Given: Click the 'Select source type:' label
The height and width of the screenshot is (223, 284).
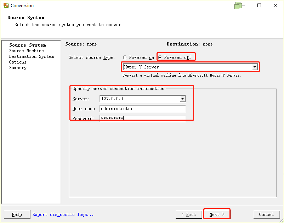Looking at the screenshot, I should tap(92, 58).
